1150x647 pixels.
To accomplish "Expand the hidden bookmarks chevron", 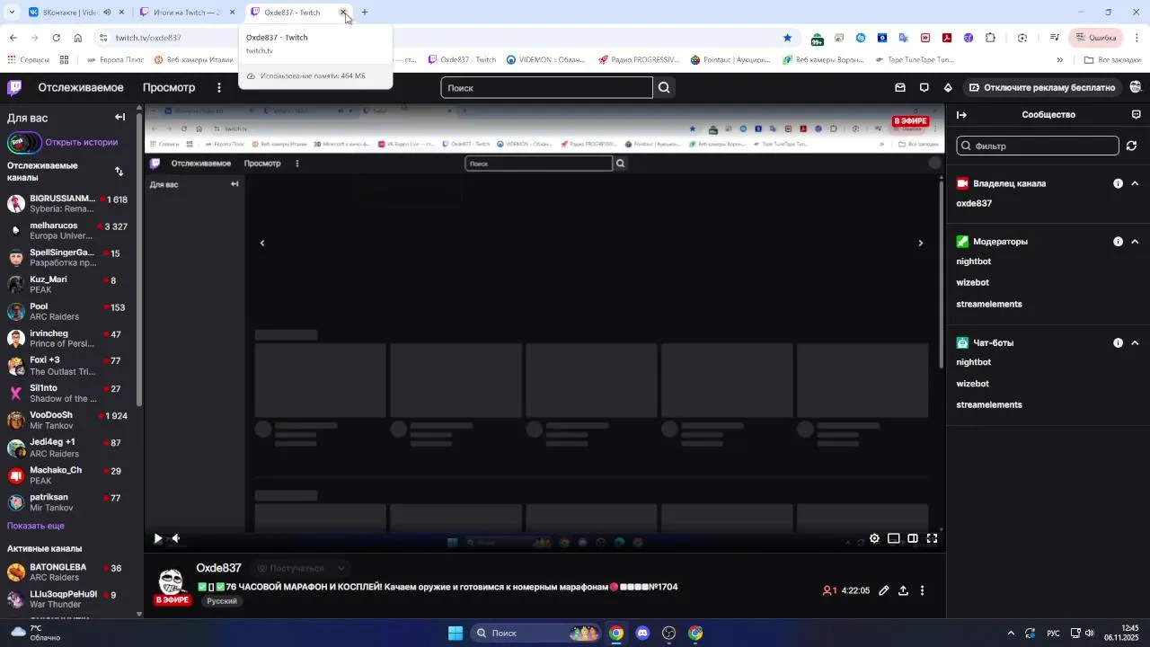I will [x=1060, y=59].
